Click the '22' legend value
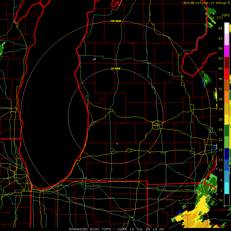This screenshot has height=231, width=231. click(220, 140)
